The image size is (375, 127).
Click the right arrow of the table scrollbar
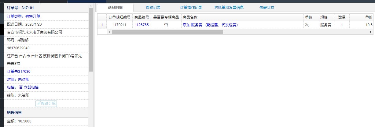tap(371, 32)
